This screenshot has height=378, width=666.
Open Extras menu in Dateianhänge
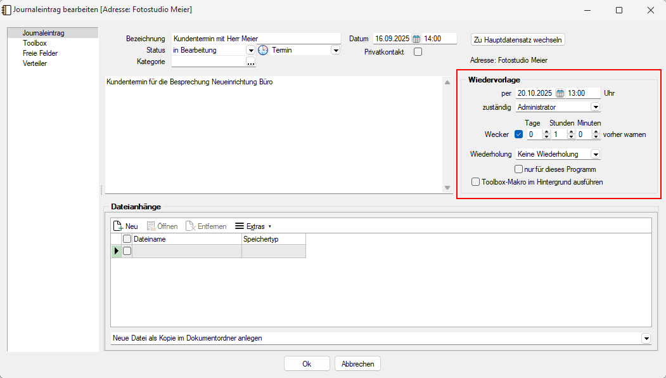tap(253, 226)
